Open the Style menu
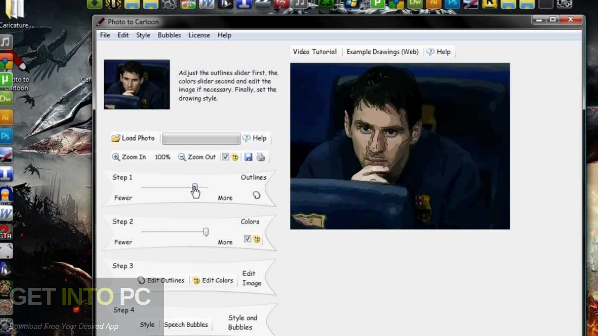The width and height of the screenshot is (598, 336). click(x=143, y=35)
